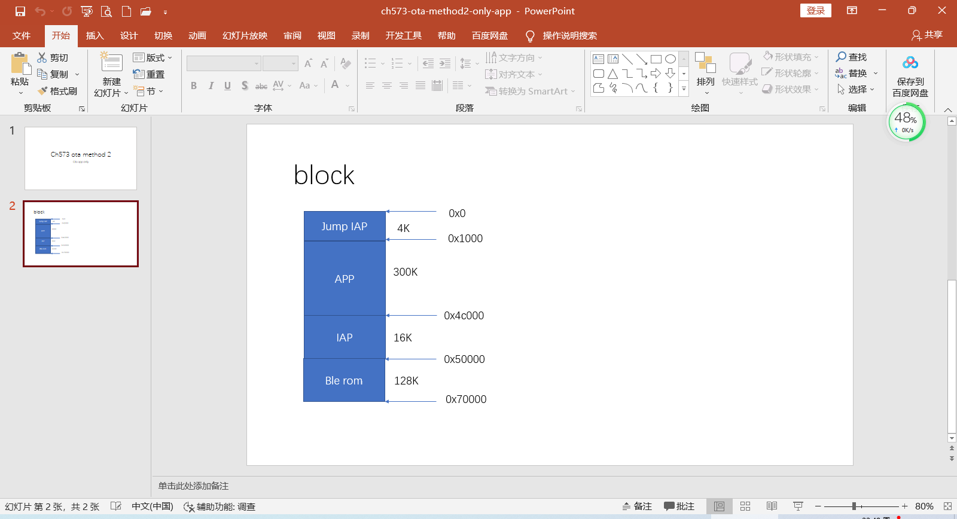Image resolution: width=957 pixels, height=519 pixels.
Task: Open the Insert (插入) tab
Action: click(95, 36)
